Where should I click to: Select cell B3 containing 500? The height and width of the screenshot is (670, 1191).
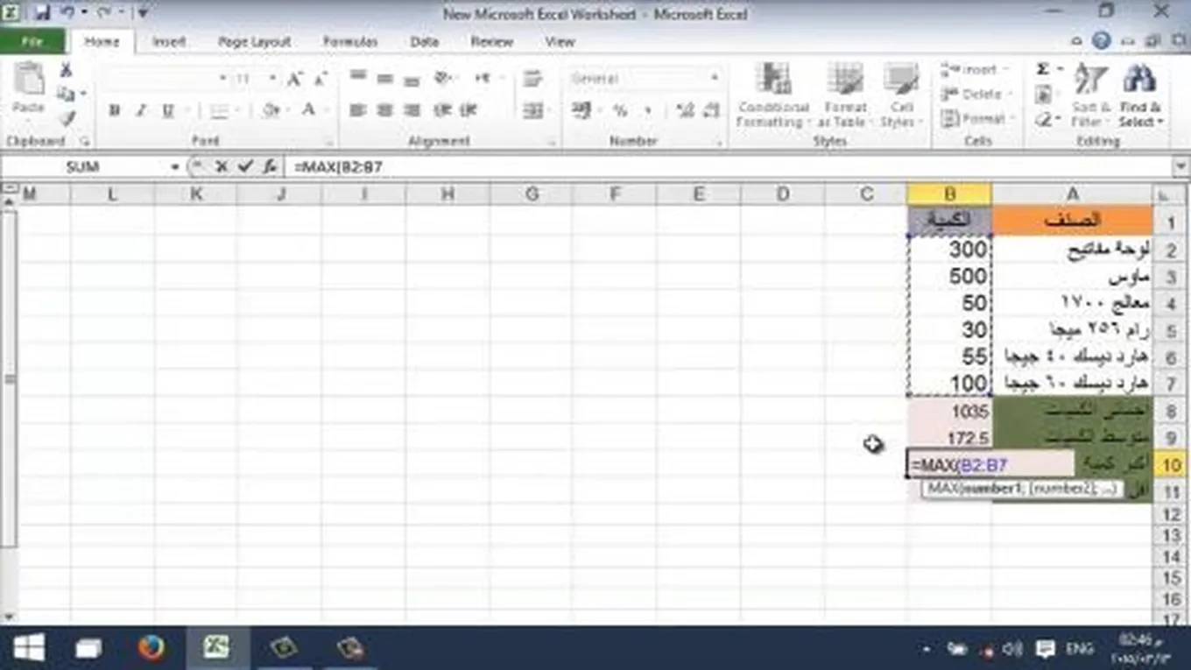tap(949, 277)
